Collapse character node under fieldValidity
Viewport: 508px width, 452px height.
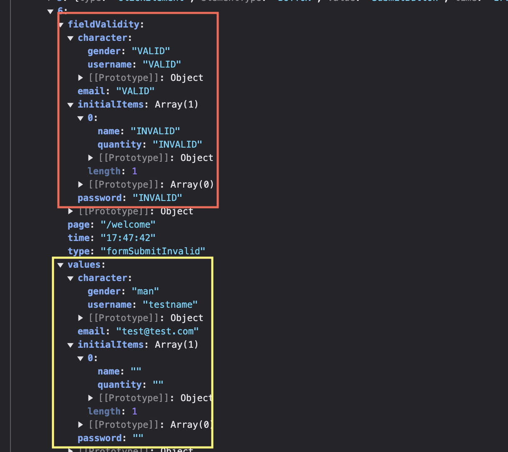pos(70,38)
